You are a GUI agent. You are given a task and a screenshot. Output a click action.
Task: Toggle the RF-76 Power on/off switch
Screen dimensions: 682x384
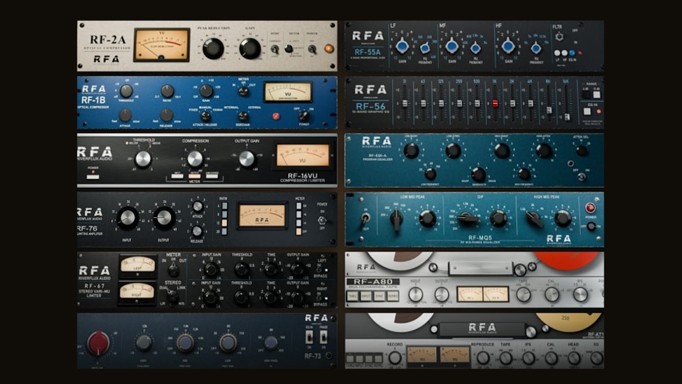322,220
